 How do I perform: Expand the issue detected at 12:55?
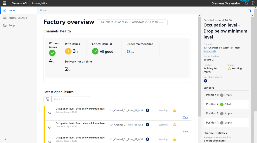[50, 127]
